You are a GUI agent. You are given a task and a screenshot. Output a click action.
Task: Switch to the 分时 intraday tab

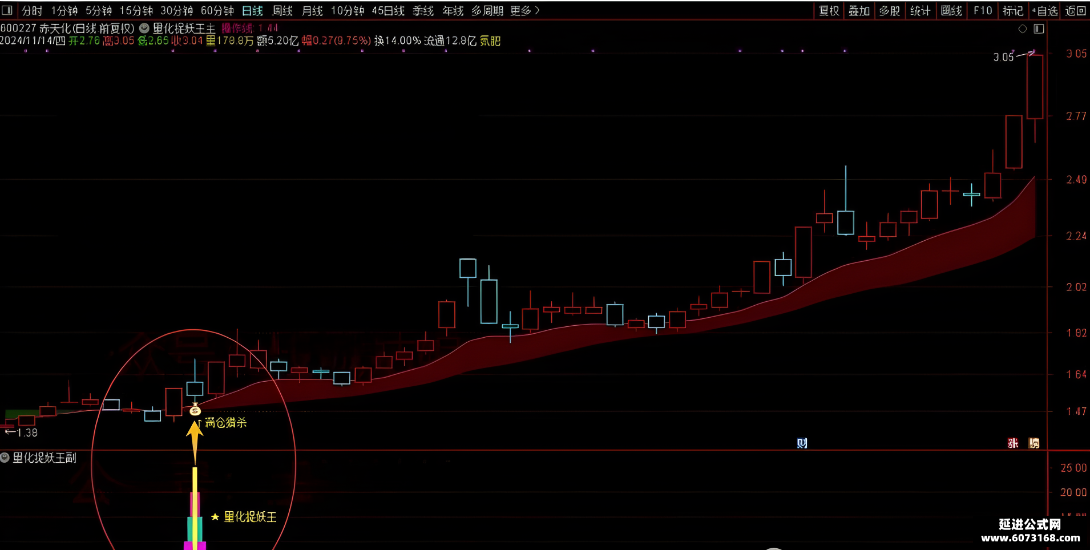point(32,11)
